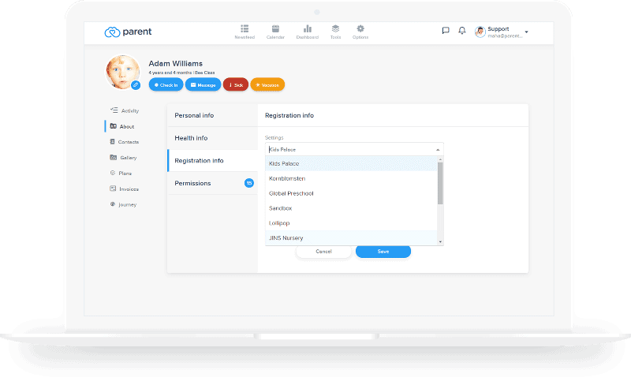
Task: Open About in the sidebar
Action: point(122,126)
